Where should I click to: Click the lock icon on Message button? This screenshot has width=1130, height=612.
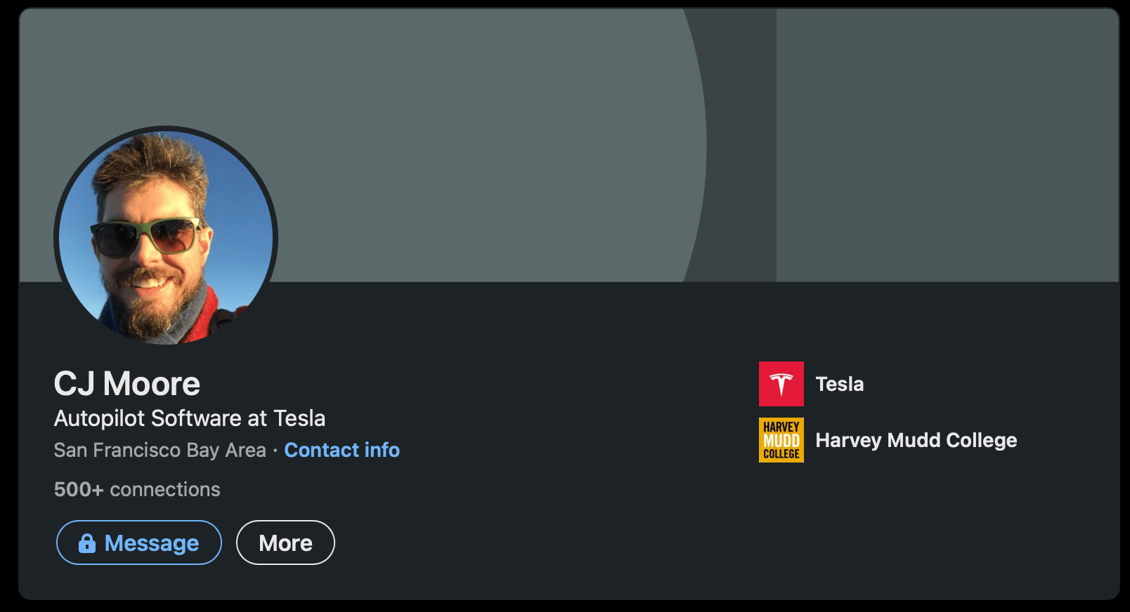click(87, 543)
